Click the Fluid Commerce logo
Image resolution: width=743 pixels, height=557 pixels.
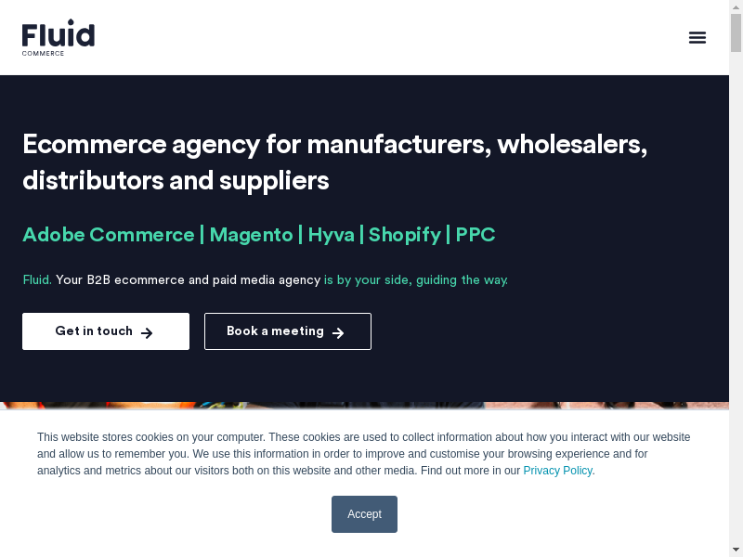tap(58, 37)
